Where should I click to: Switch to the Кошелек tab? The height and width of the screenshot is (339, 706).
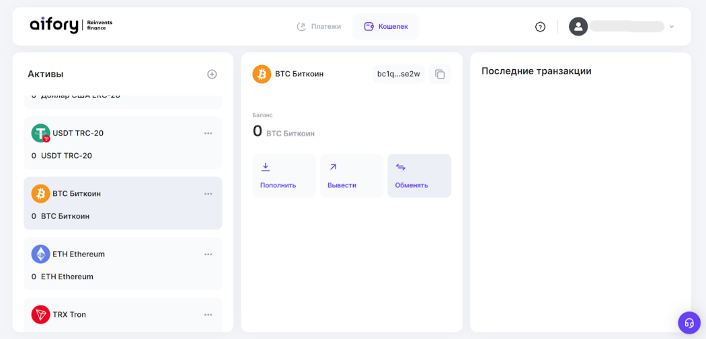[386, 27]
